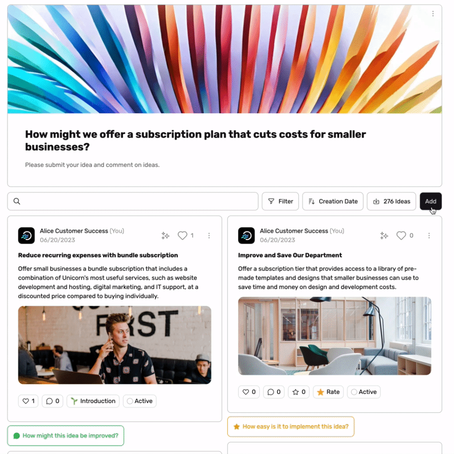Screen dimensions: 454x454
Task: Open comments on the bundle subscription idea
Action: (52, 401)
